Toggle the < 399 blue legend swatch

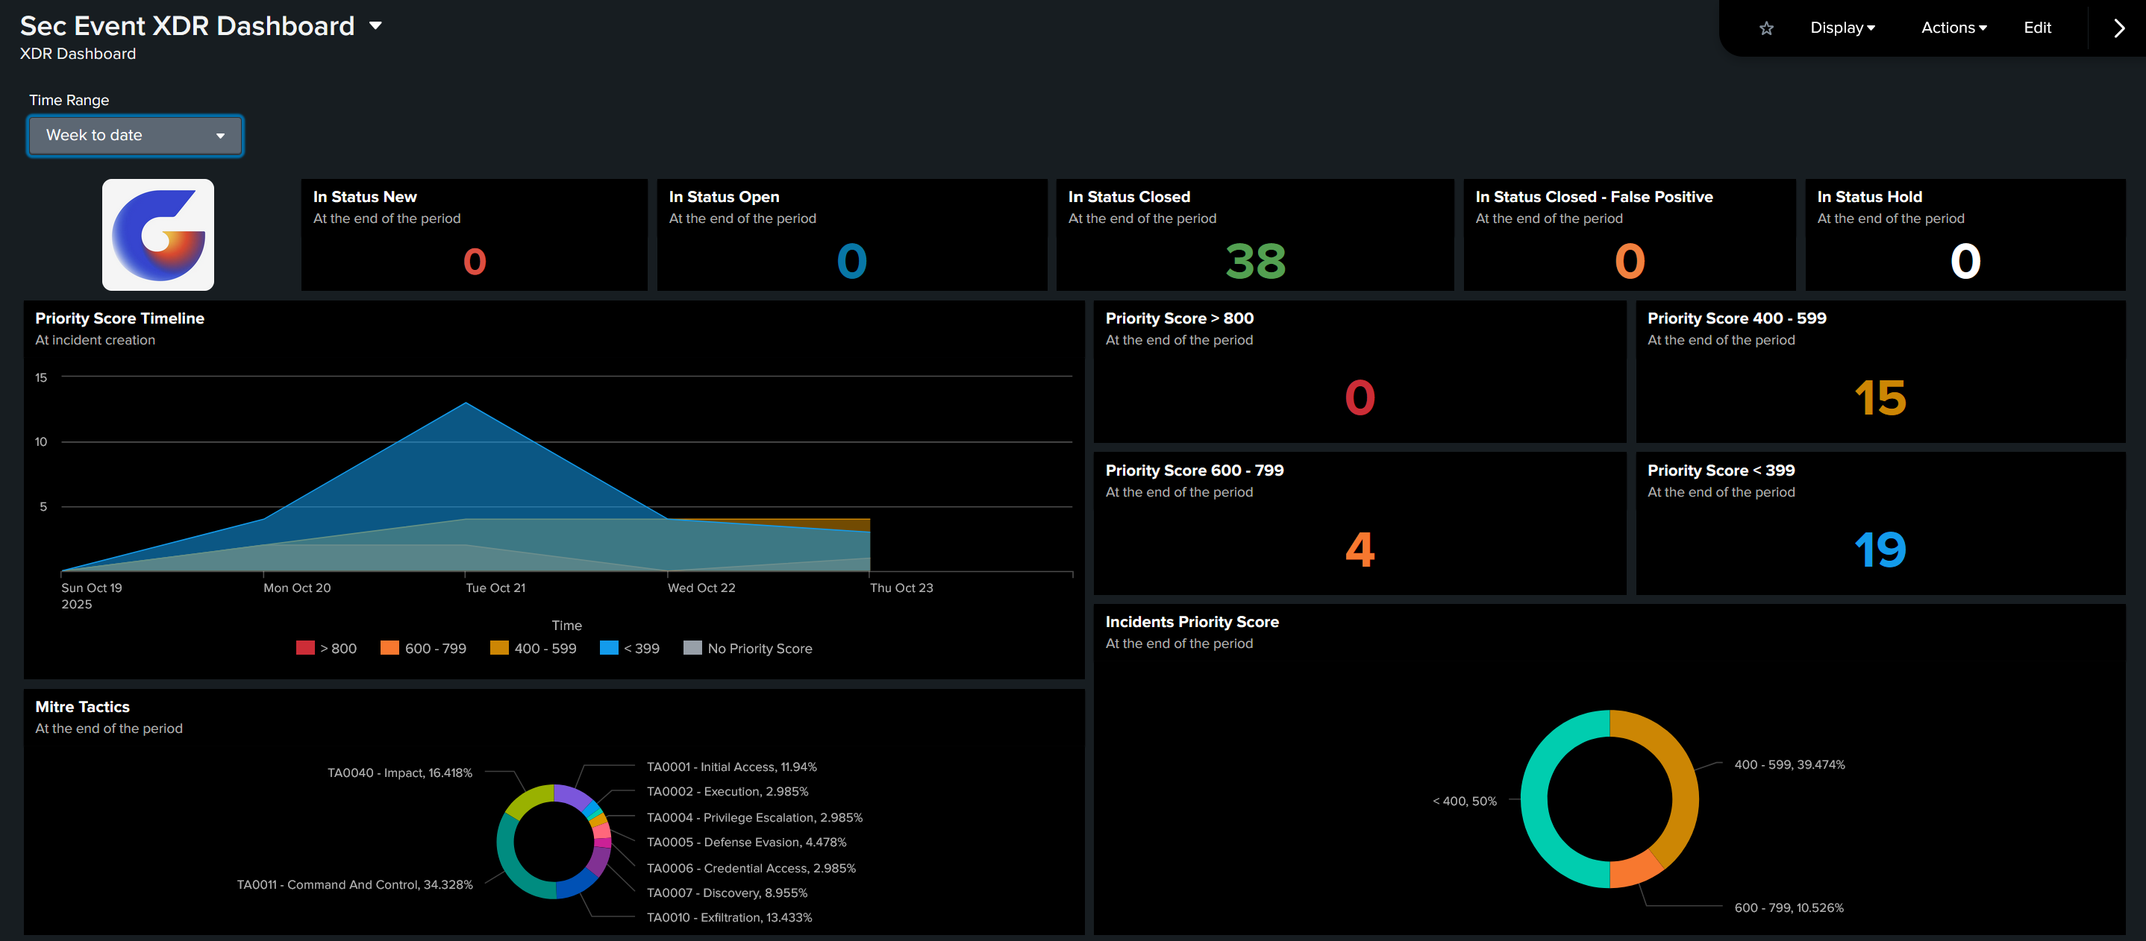609,648
